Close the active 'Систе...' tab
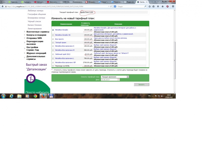 [147, 2]
